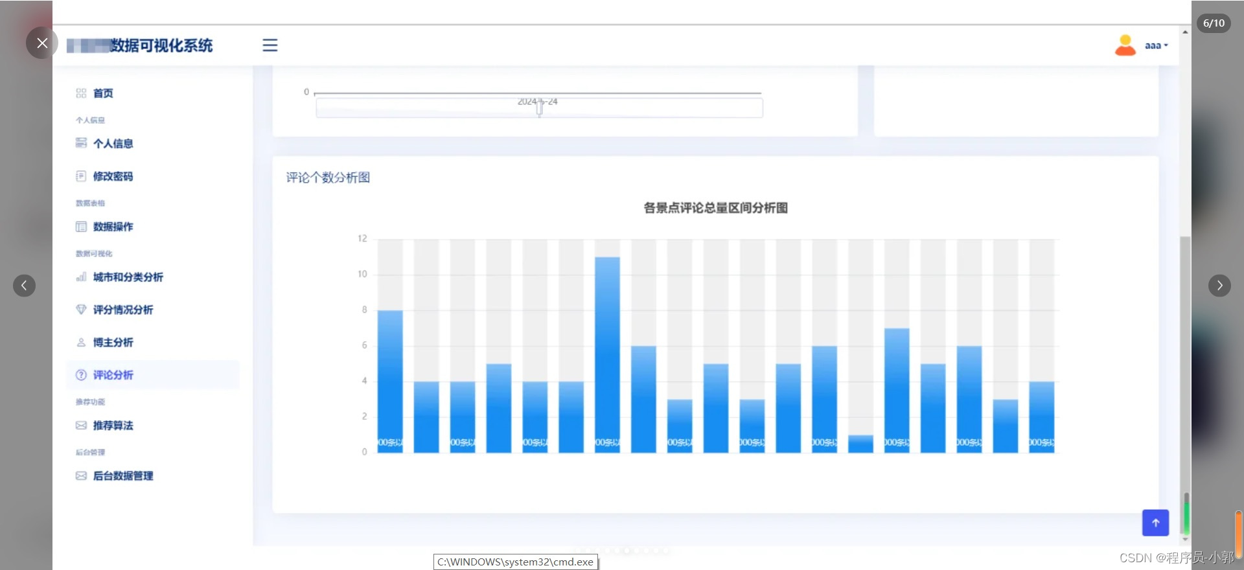Click the 2024 date zoom slider handle
This screenshot has width=1244, height=570.
tap(539, 108)
